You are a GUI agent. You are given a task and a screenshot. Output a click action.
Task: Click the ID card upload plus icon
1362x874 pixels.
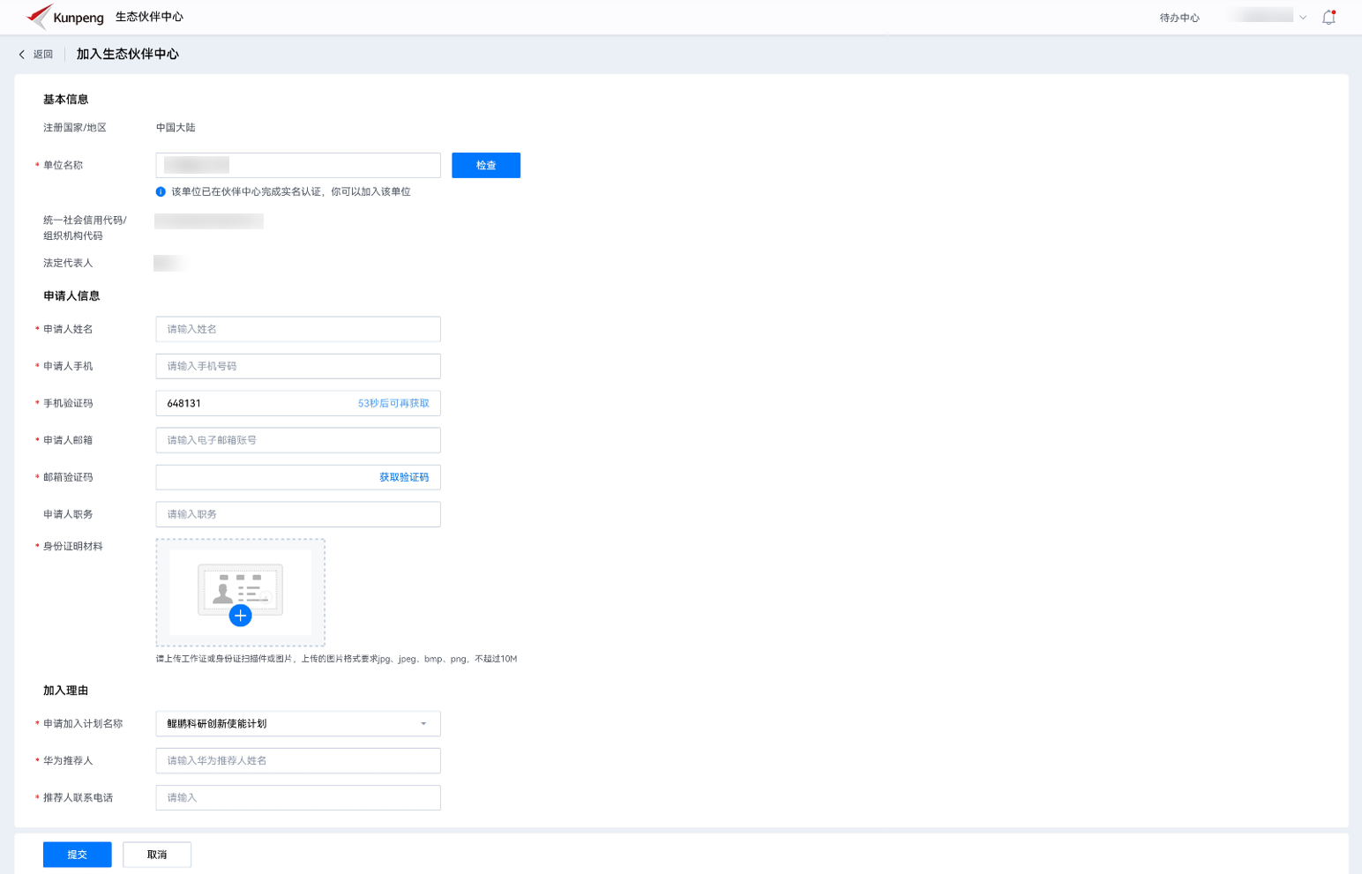click(x=240, y=616)
